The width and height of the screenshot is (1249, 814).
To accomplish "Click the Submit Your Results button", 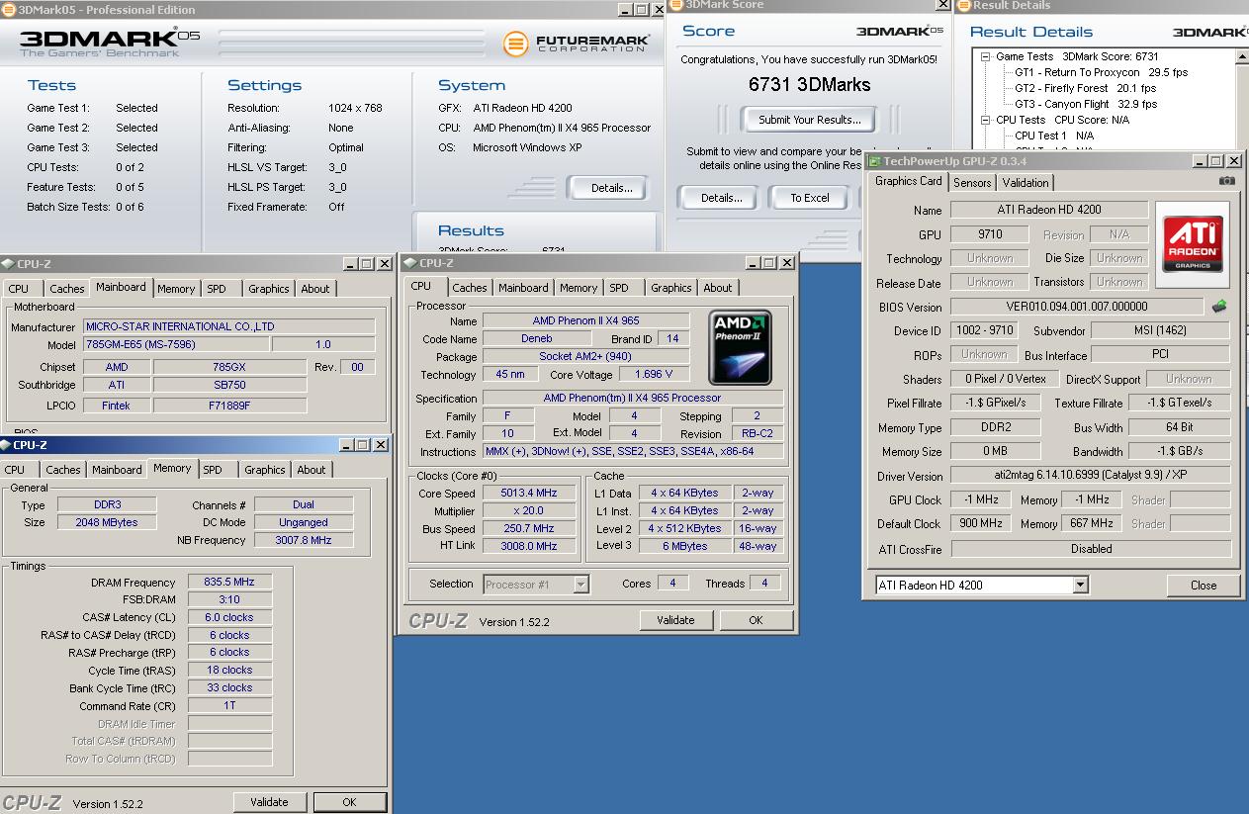I will point(810,120).
